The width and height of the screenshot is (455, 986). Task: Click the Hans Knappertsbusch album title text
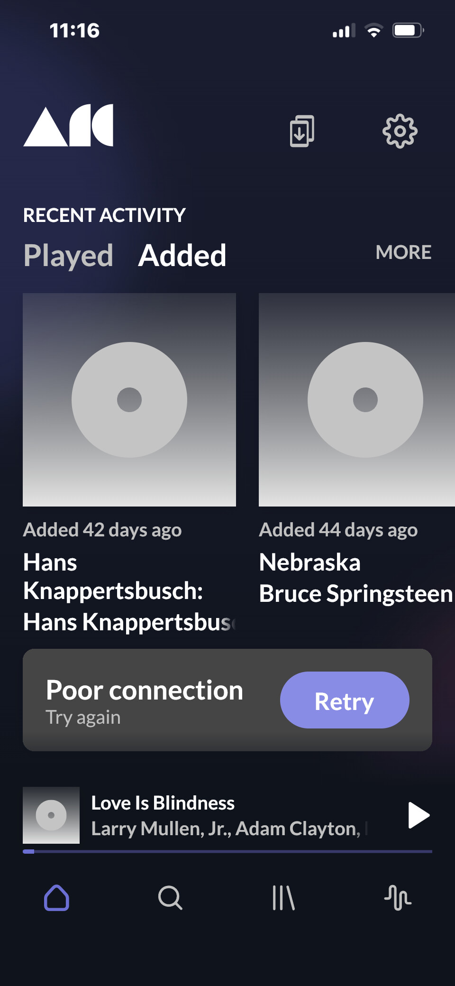click(x=113, y=577)
